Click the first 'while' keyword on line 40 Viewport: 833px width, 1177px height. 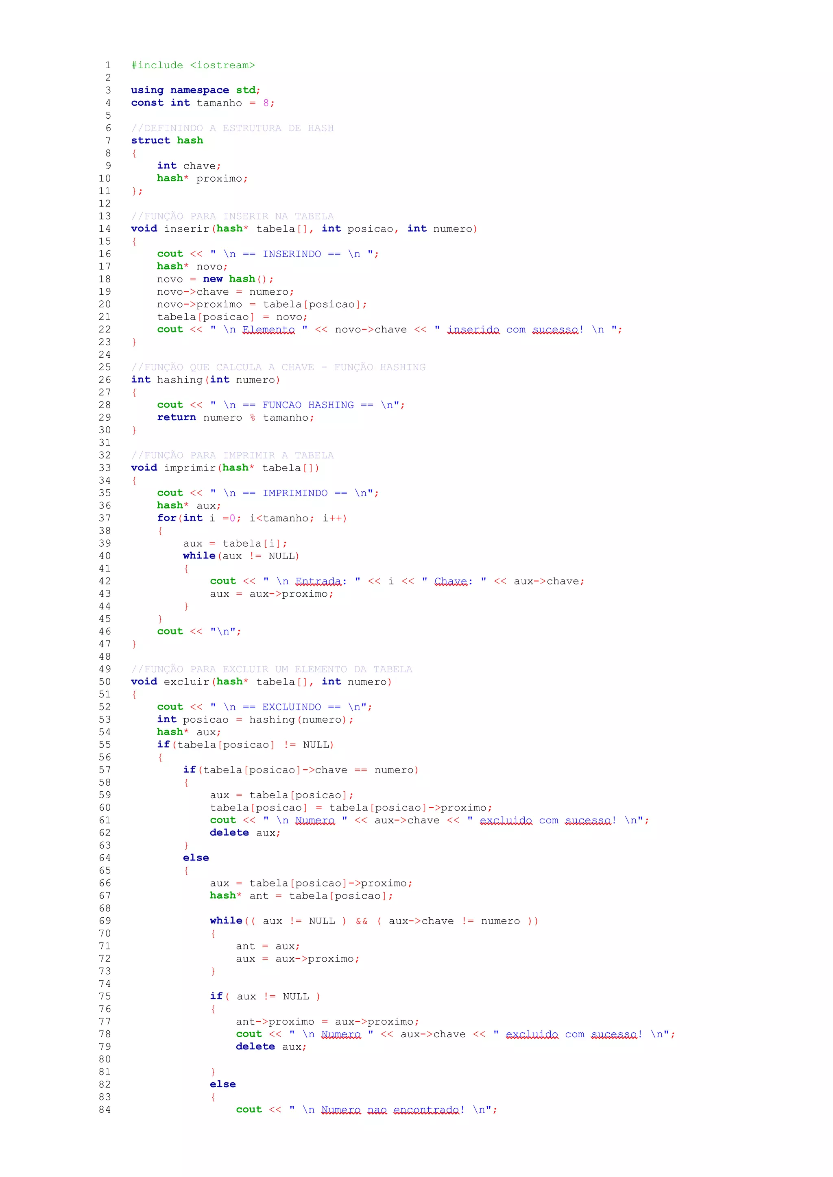[199, 556]
